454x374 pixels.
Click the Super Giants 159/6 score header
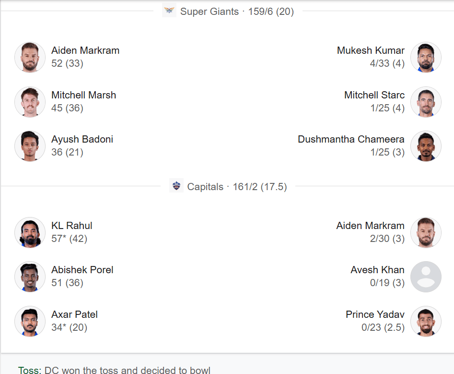pos(237,12)
